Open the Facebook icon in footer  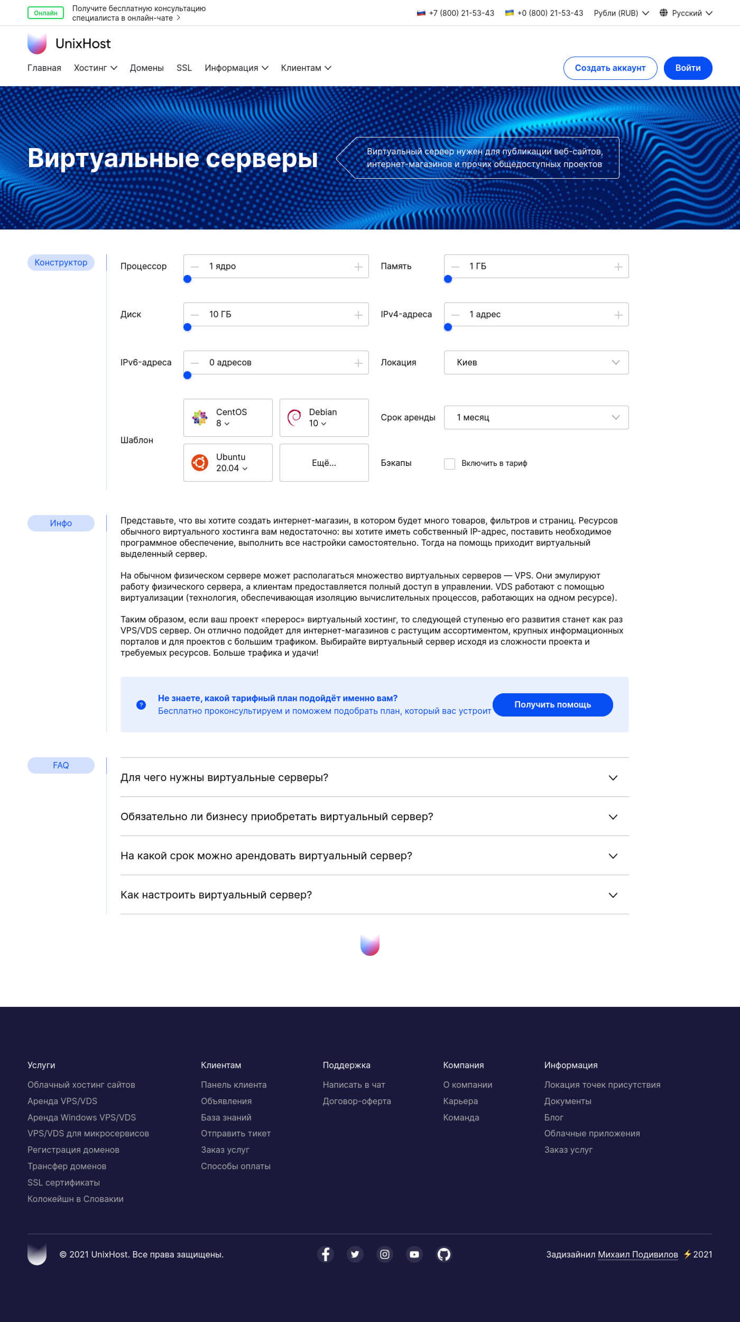coord(326,1254)
